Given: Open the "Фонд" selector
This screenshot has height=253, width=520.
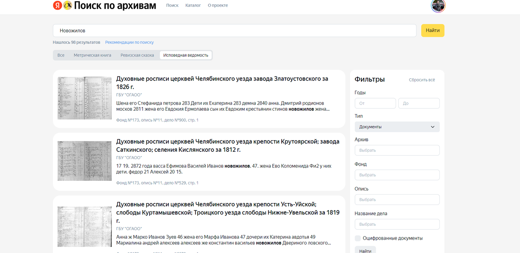Looking at the screenshot, I should click(x=397, y=175).
